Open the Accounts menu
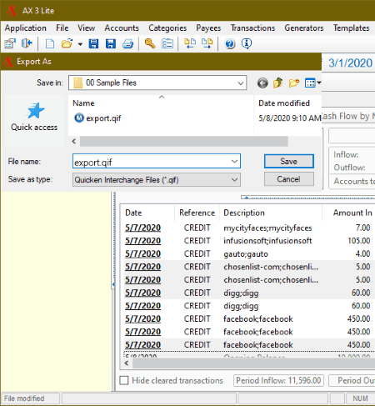375x406 pixels. [122, 28]
